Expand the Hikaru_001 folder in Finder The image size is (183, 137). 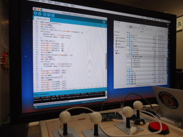point(129,48)
